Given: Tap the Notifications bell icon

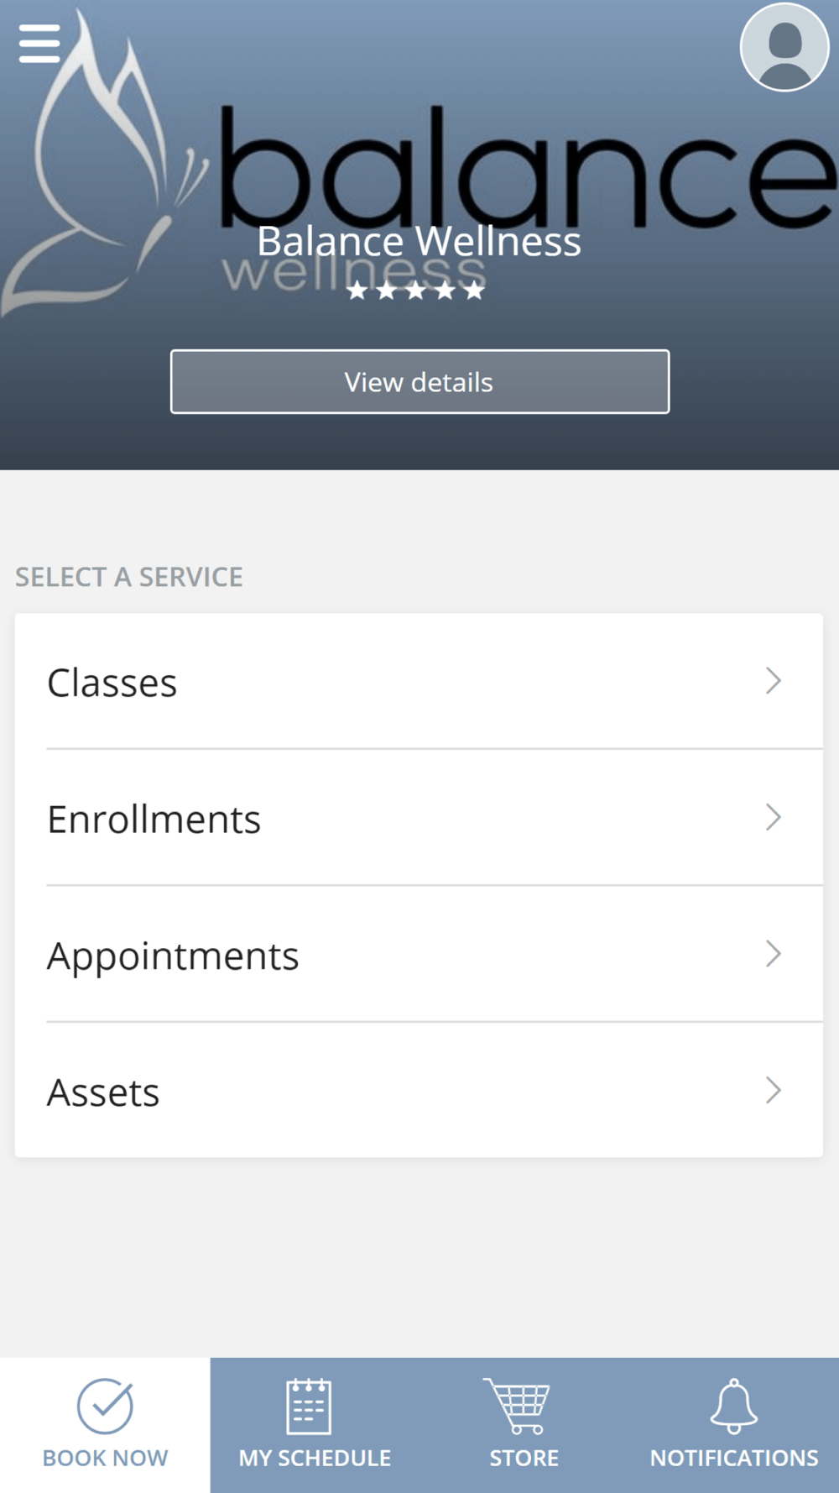Looking at the screenshot, I should point(734,1406).
